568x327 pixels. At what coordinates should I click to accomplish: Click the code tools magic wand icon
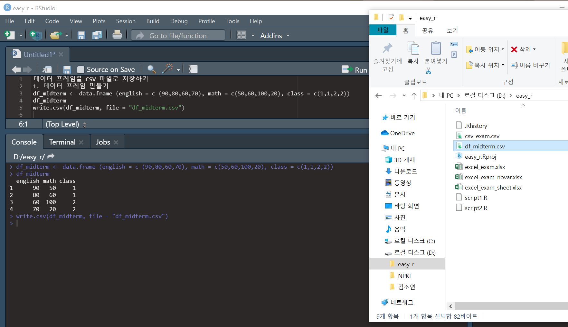click(168, 69)
